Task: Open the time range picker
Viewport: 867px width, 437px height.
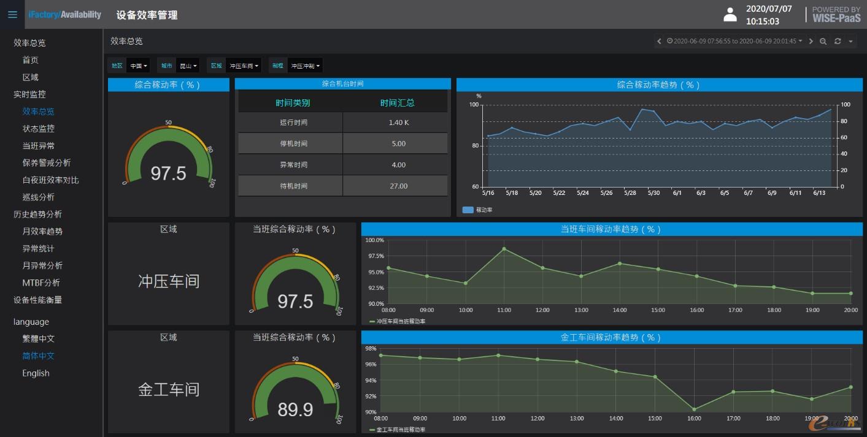Action: (734, 42)
